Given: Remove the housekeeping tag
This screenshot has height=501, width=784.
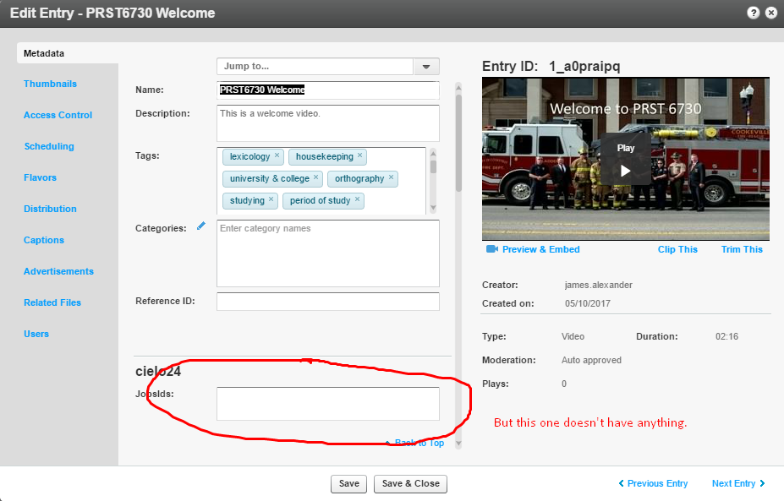Looking at the screenshot, I should pos(359,156).
